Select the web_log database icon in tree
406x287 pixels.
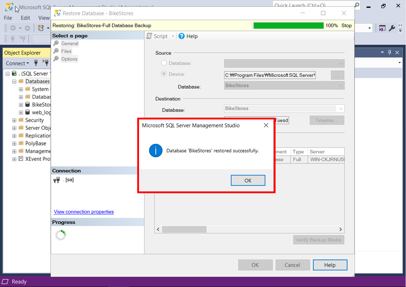click(27, 112)
